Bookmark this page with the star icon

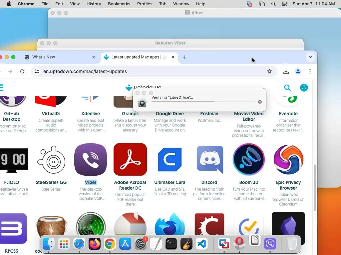[269, 71]
